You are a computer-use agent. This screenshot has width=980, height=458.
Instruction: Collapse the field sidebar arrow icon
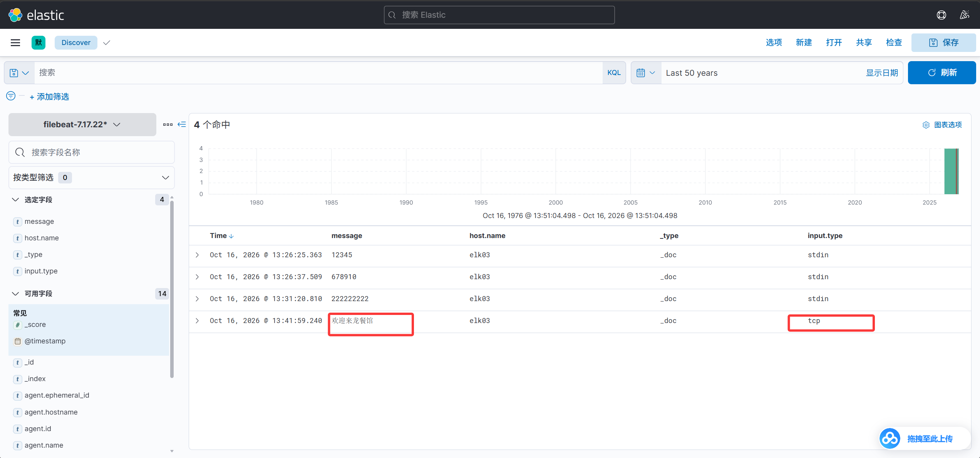(x=182, y=124)
